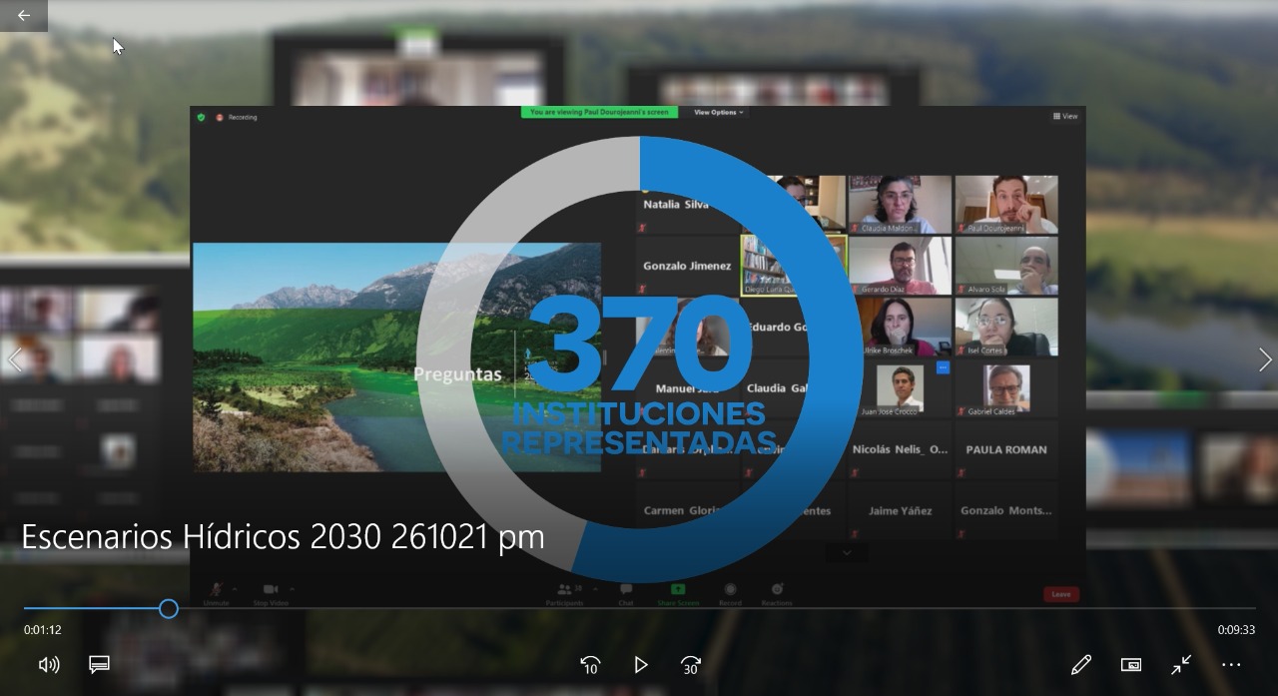The width and height of the screenshot is (1278, 696).
Task: Click the green Share Screen icon
Action: click(678, 590)
